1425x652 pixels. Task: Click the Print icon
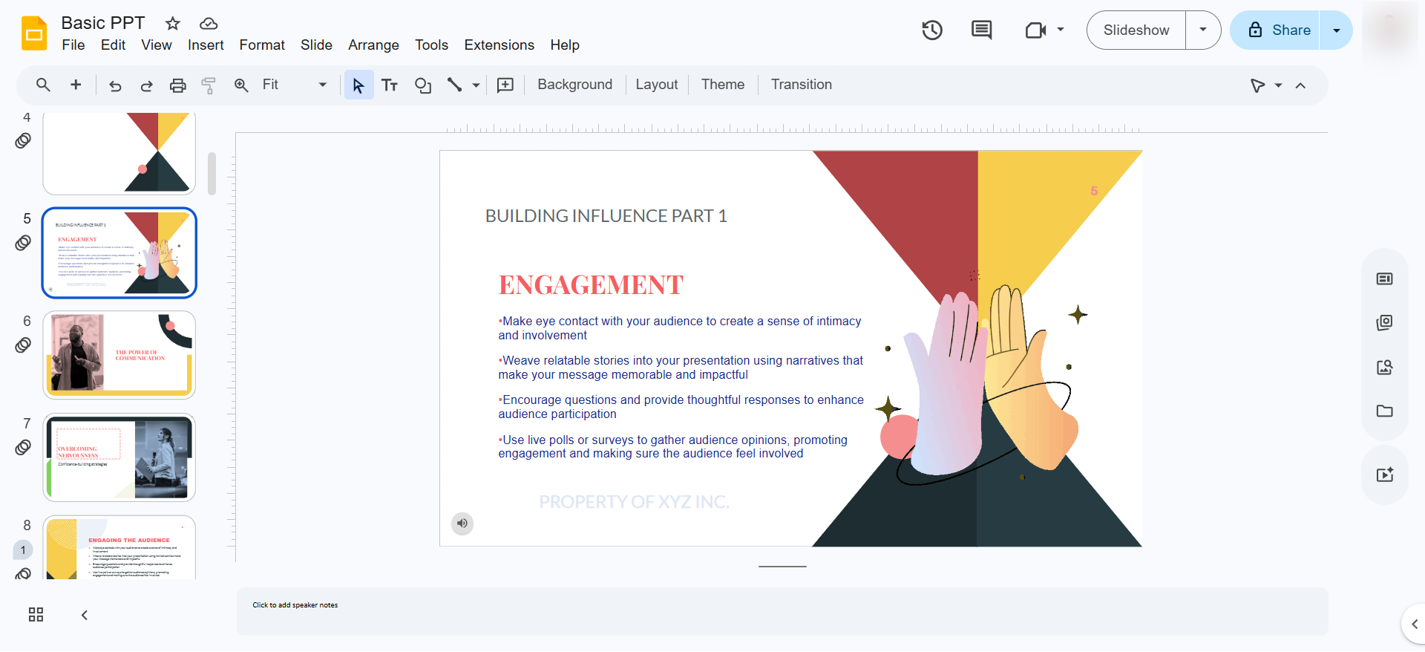pos(178,85)
